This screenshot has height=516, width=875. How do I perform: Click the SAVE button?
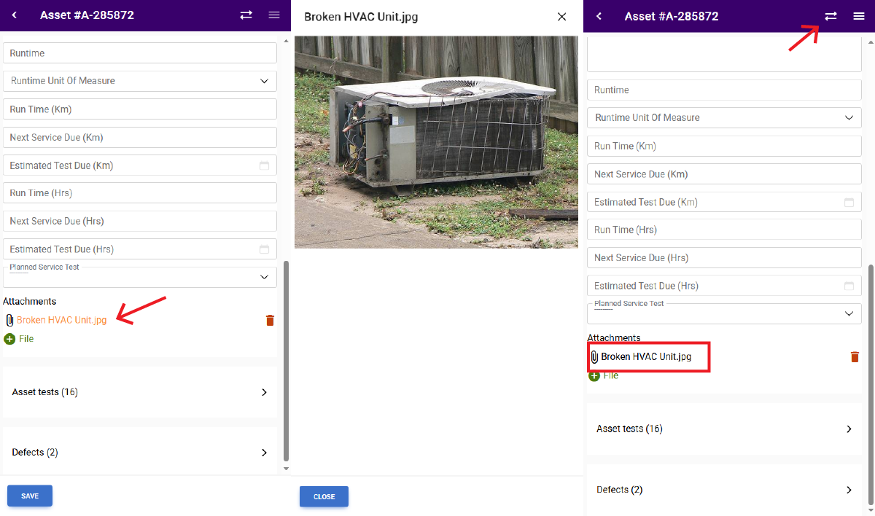30,496
